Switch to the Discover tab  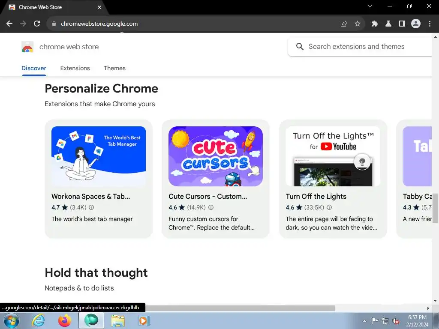(33, 68)
